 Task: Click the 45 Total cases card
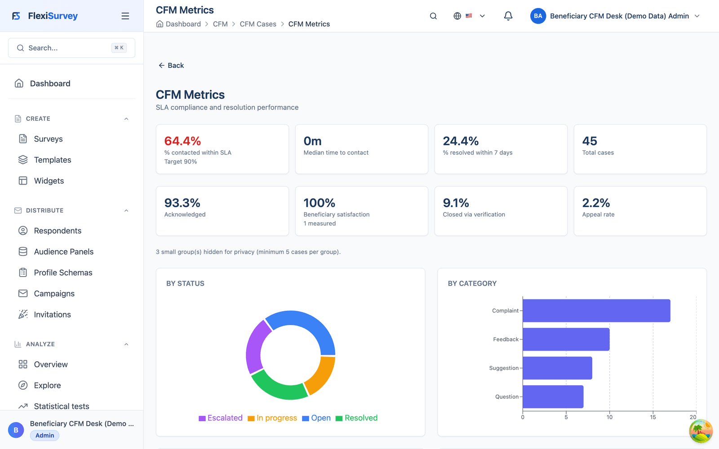click(x=640, y=149)
